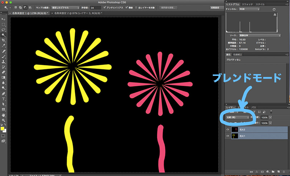Select the Path Selection tool
This screenshot has width=290, height=176.
(x=4, y=104)
